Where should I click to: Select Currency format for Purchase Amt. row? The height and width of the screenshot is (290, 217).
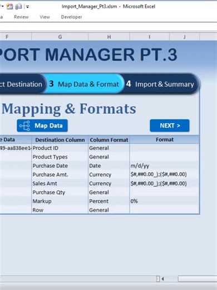pos(109,175)
